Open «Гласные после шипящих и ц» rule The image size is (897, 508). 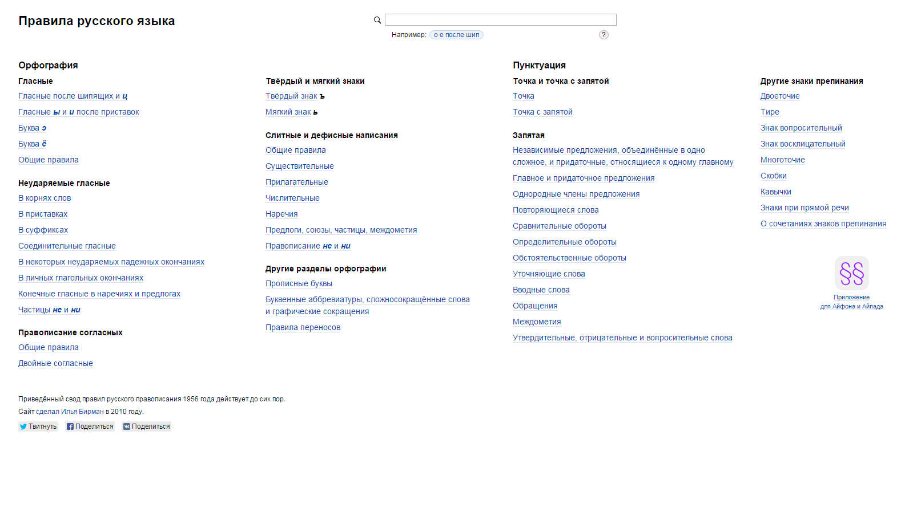(x=73, y=96)
